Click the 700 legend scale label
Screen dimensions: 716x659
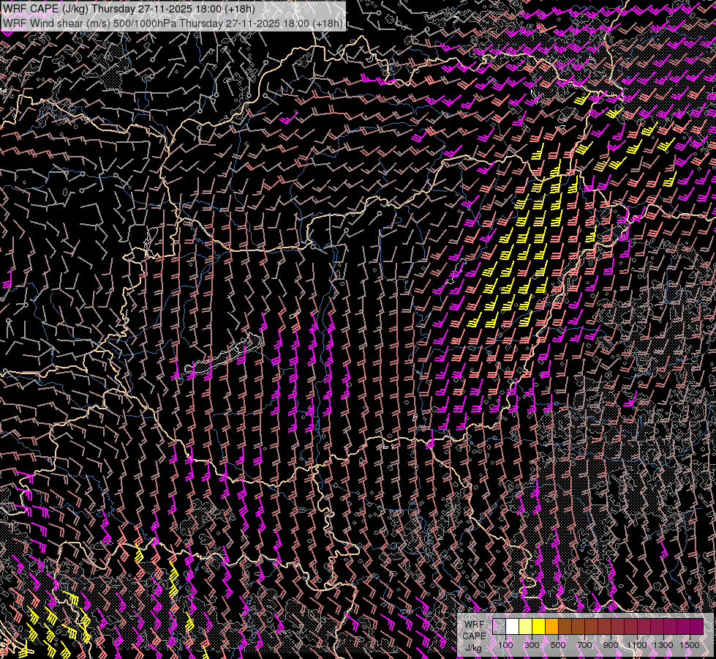coord(584,645)
